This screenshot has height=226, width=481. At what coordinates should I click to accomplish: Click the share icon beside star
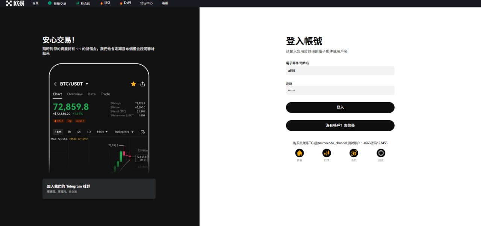coord(142,84)
